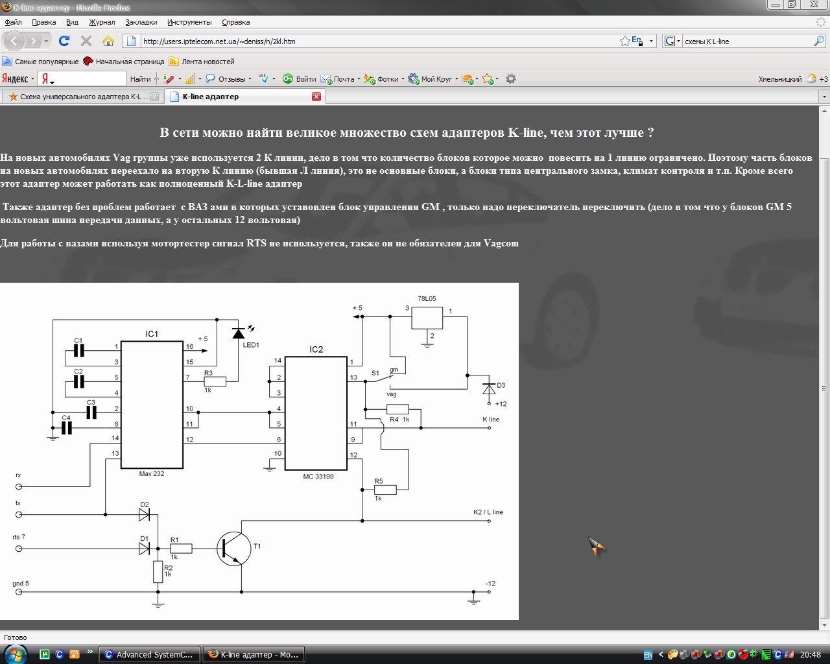Expand the Почта dropdown in Yandex bar

click(x=359, y=79)
